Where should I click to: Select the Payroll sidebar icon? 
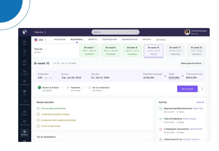(x=25, y=133)
